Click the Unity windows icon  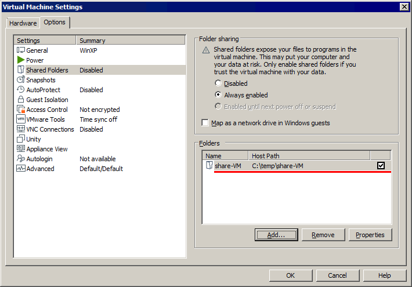point(21,139)
